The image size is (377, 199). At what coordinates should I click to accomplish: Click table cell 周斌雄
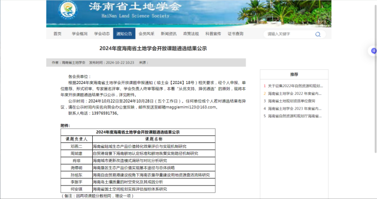tap(76, 153)
